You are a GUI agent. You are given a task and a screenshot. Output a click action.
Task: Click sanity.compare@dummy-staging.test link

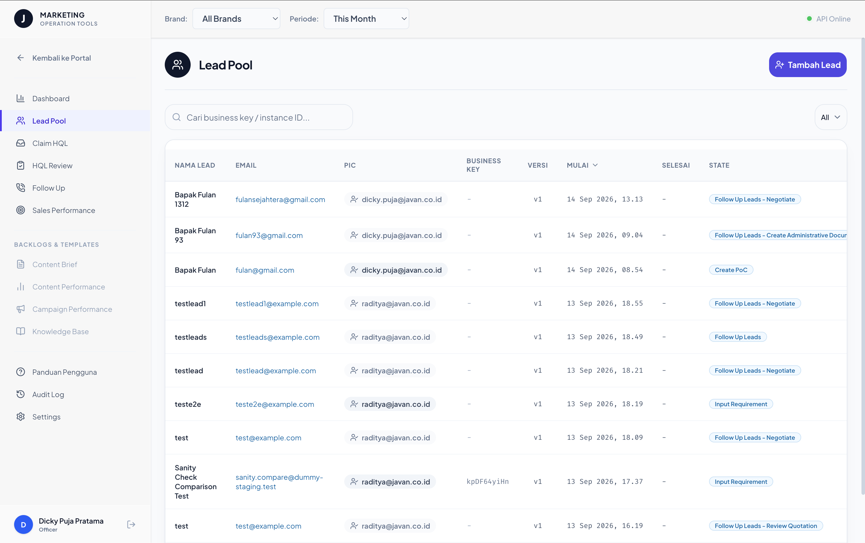point(279,482)
